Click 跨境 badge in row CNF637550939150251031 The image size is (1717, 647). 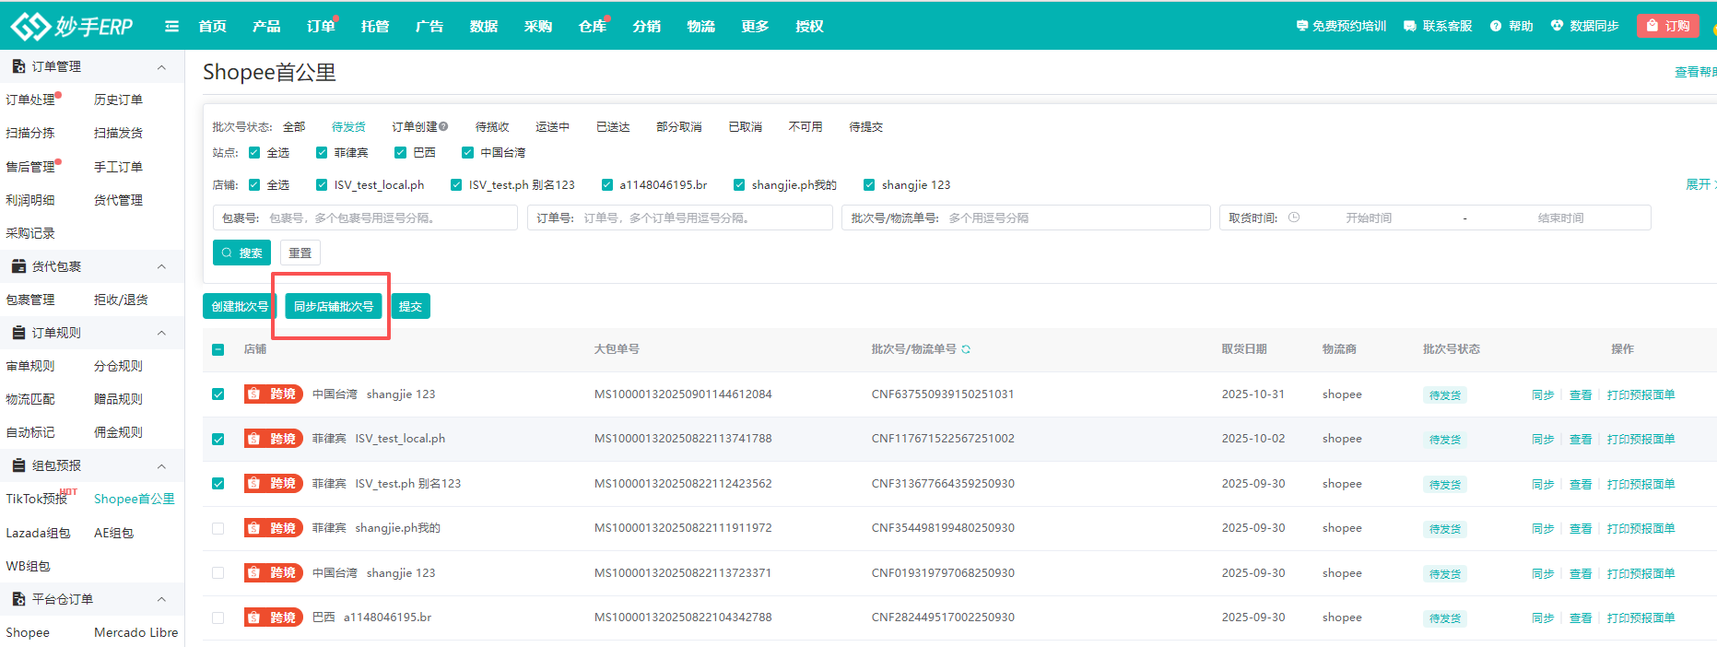[274, 394]
